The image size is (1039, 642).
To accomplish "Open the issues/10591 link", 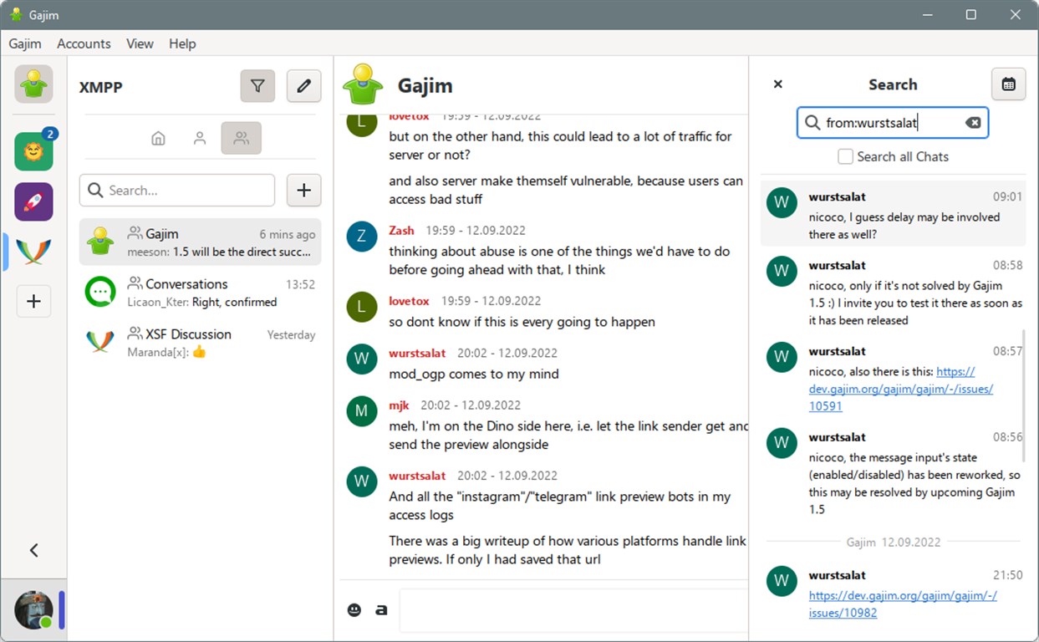I will click(901, 389).
